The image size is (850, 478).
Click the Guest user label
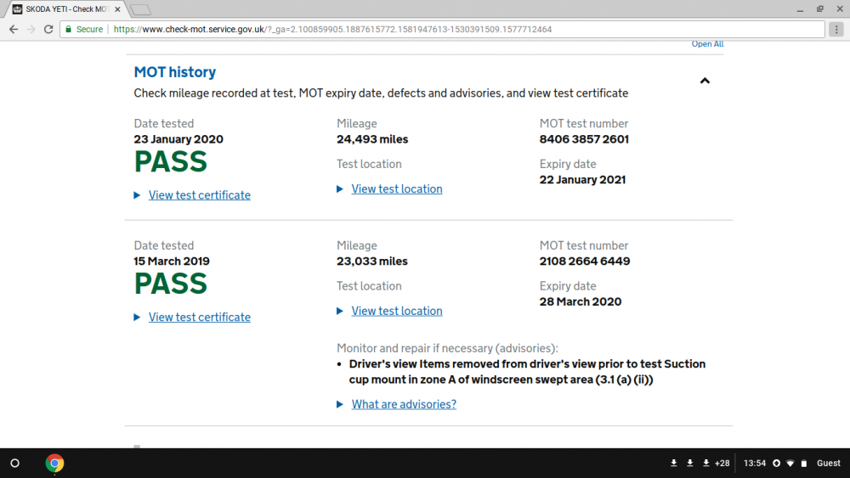(x=828, y=464)
